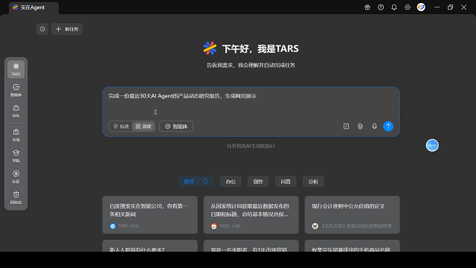Switch to the 创作 tab
The width and height of the screenshot is (476, 268).
[258, 182]
